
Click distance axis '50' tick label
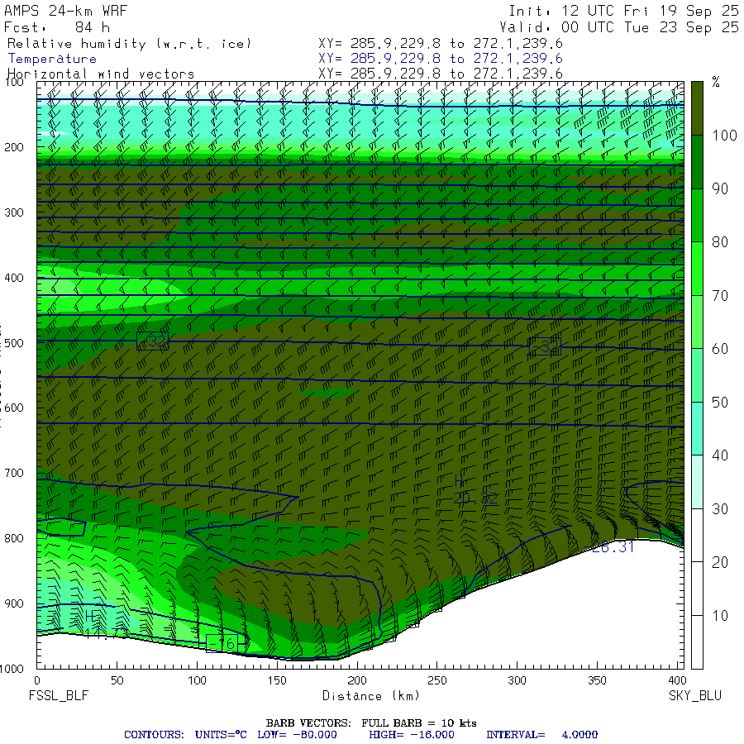click(117, 681)
